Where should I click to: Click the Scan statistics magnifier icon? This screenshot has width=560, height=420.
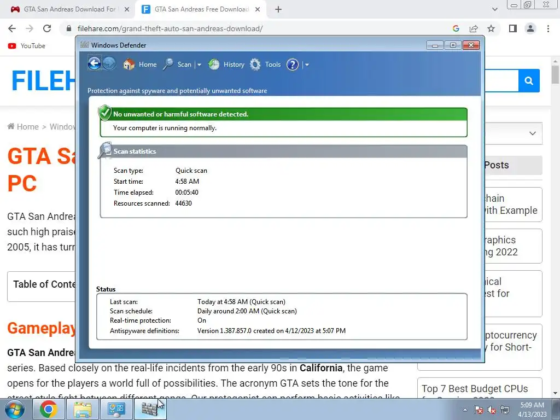tap(105, 150)
